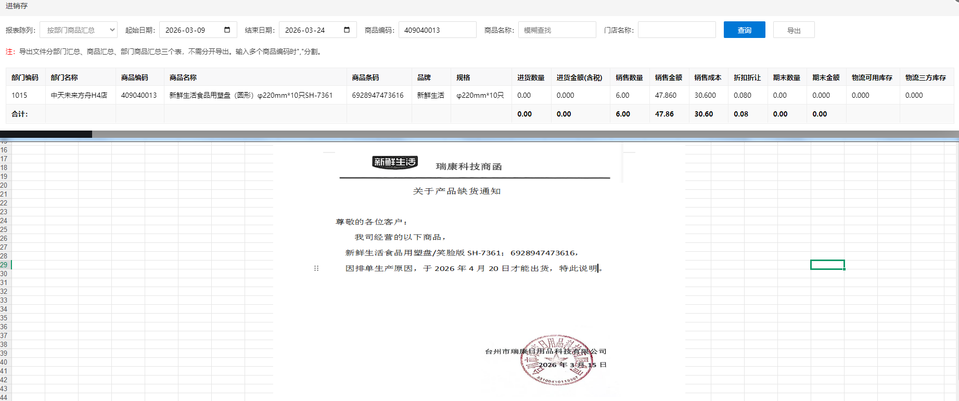Click the six-dot drag handle beside the document text
This screenshot has width=959, height=401.
coord(316,268)
